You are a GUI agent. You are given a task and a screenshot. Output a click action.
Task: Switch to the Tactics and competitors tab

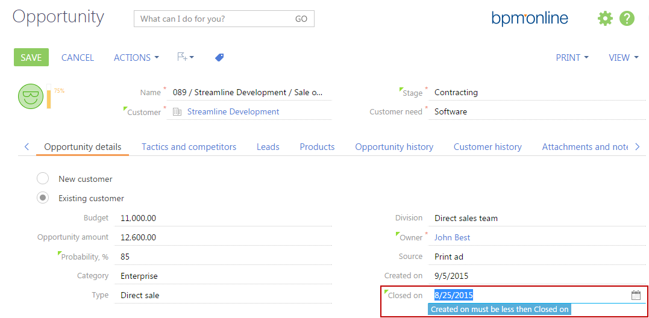tap(189, 147)
